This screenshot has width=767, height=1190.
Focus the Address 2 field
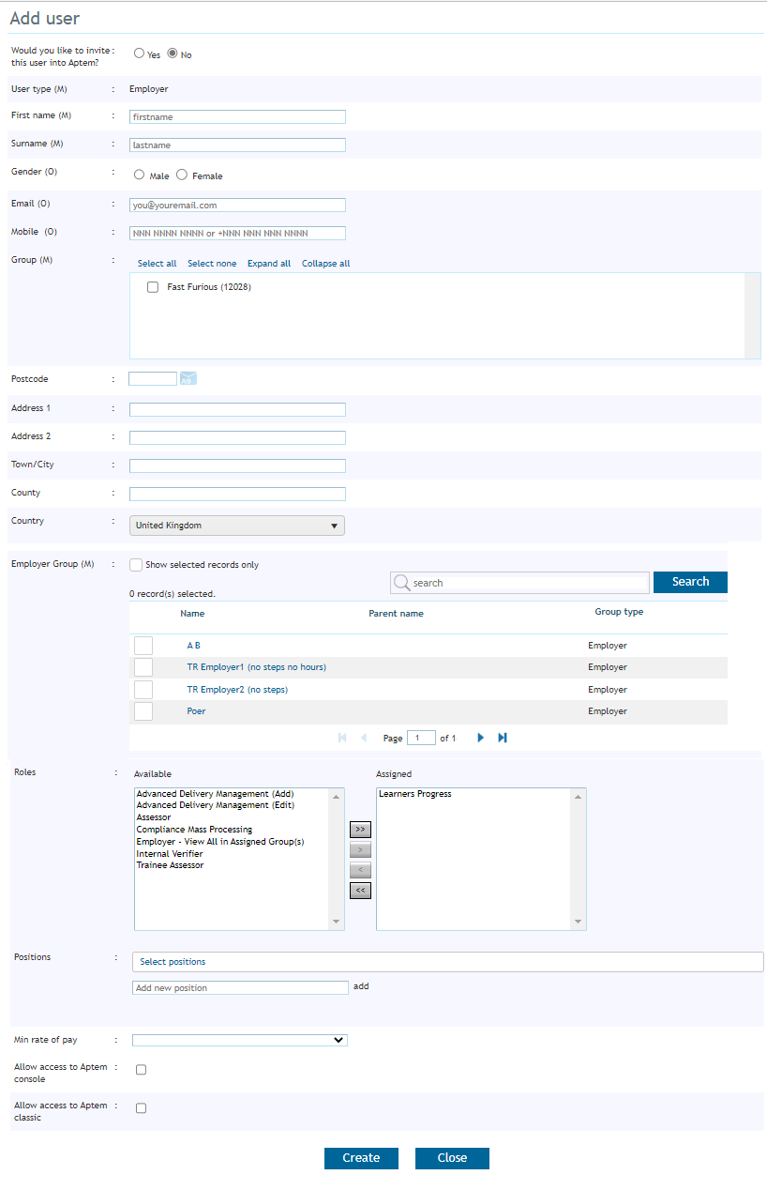coord(237,437)
